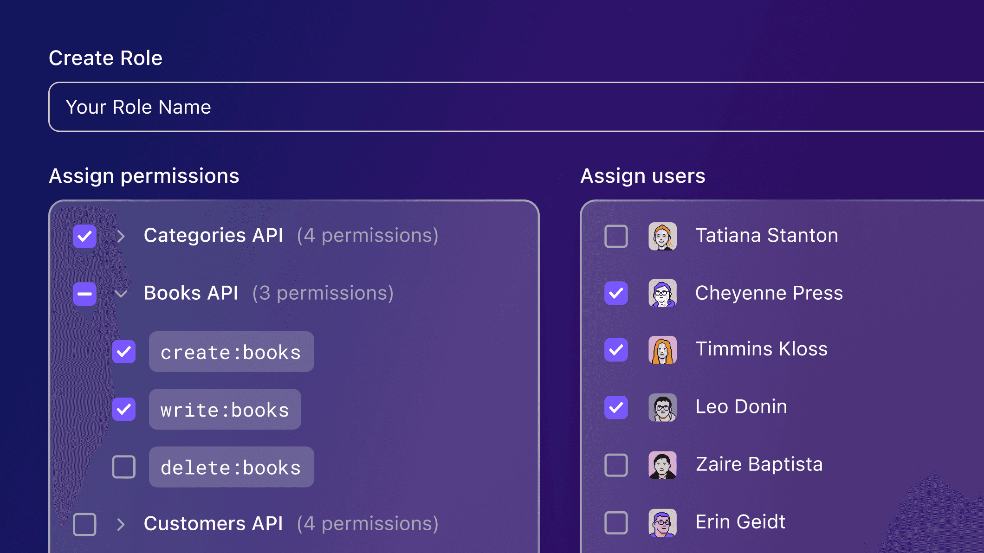The image size is (984, 553).
Task: Uncheck the write:books permission
Action: pos(123,410)
